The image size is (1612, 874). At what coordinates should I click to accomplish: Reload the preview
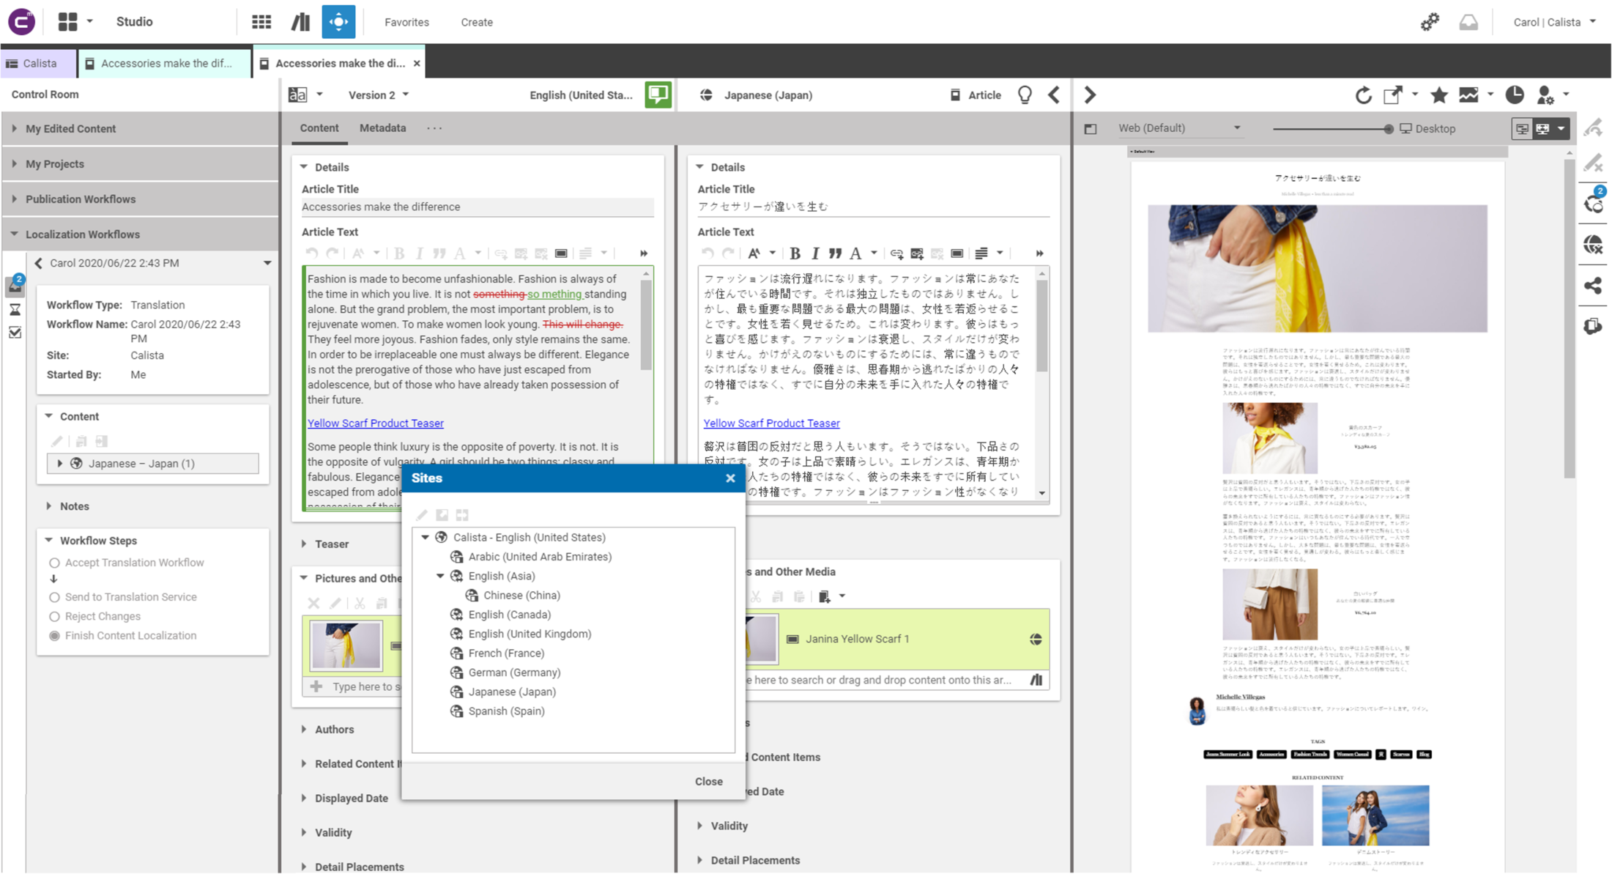tap(1363, 95)
